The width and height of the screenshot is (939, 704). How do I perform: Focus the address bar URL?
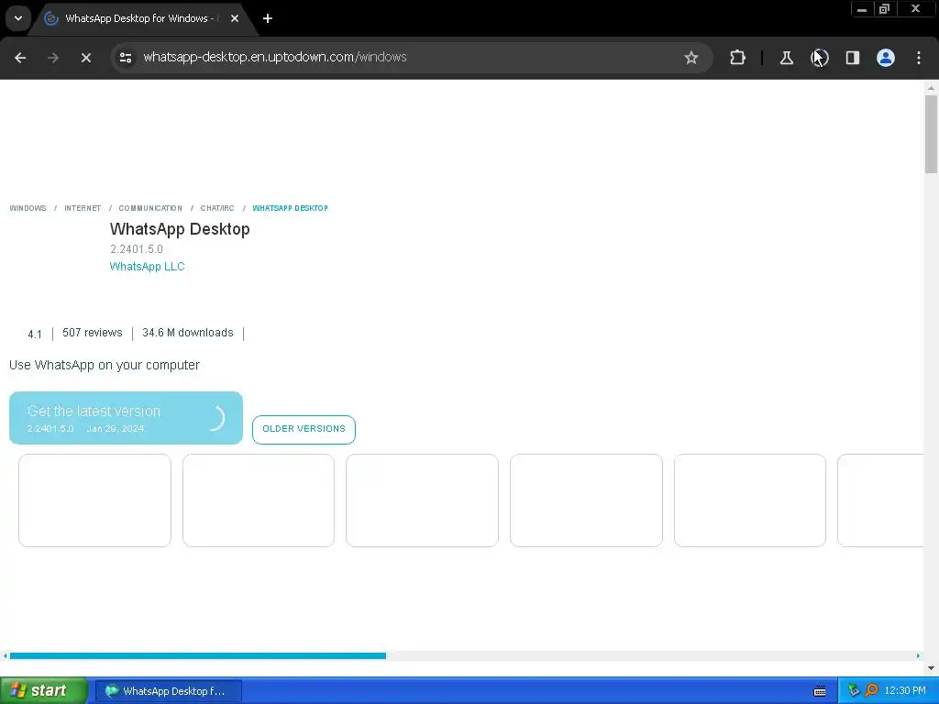coord(275,57)
